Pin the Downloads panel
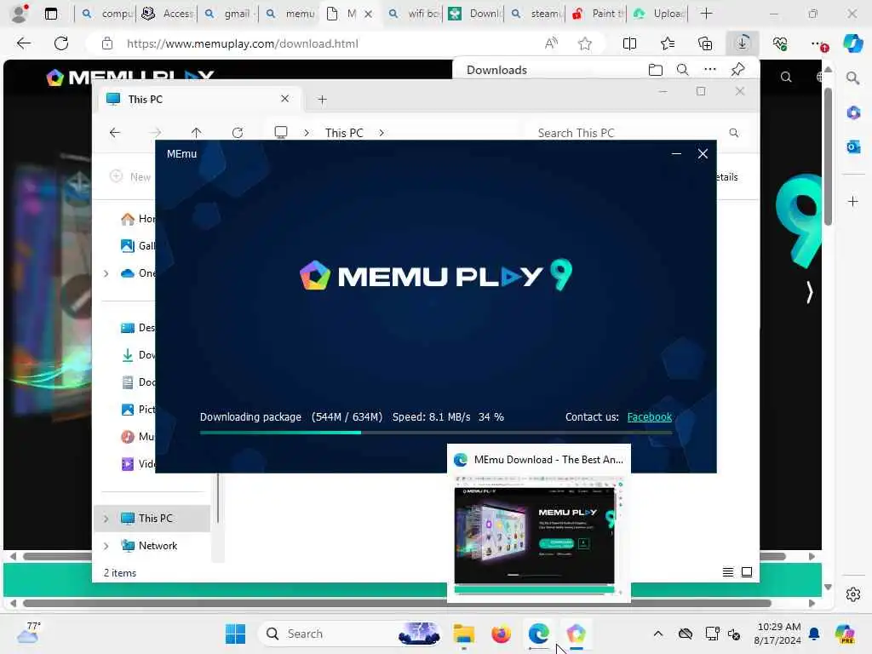 pyautogui.click(x=737, y=70)
